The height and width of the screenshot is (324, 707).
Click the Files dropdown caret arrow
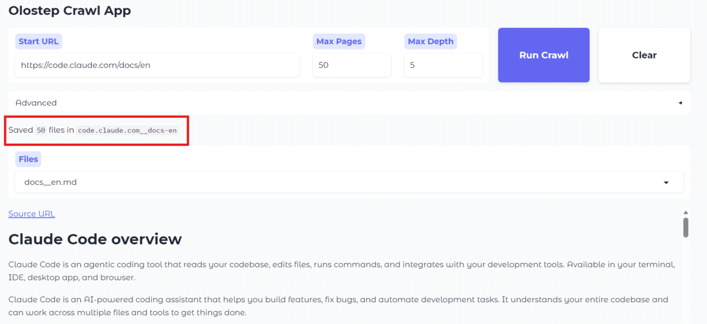(x=666, y=183)
